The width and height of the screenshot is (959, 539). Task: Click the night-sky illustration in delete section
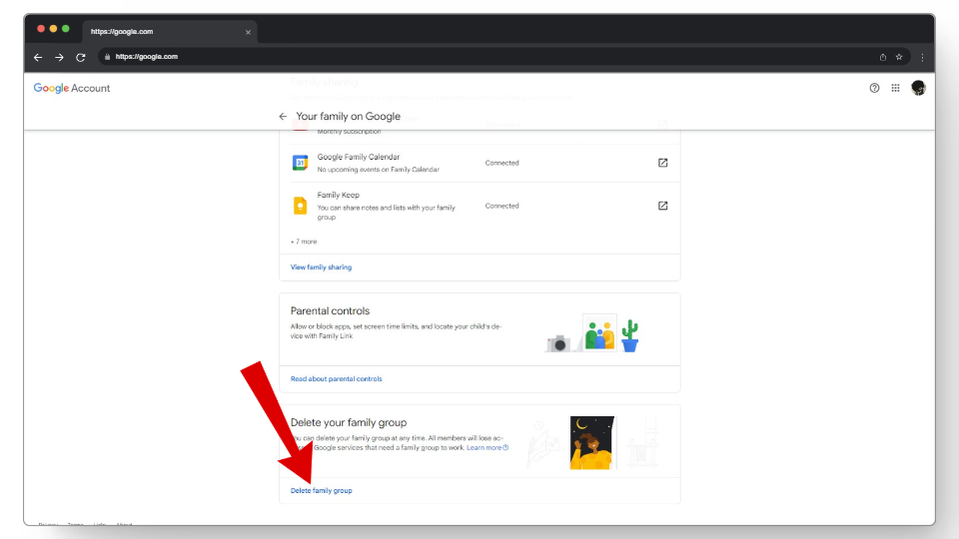click(592, 443)
